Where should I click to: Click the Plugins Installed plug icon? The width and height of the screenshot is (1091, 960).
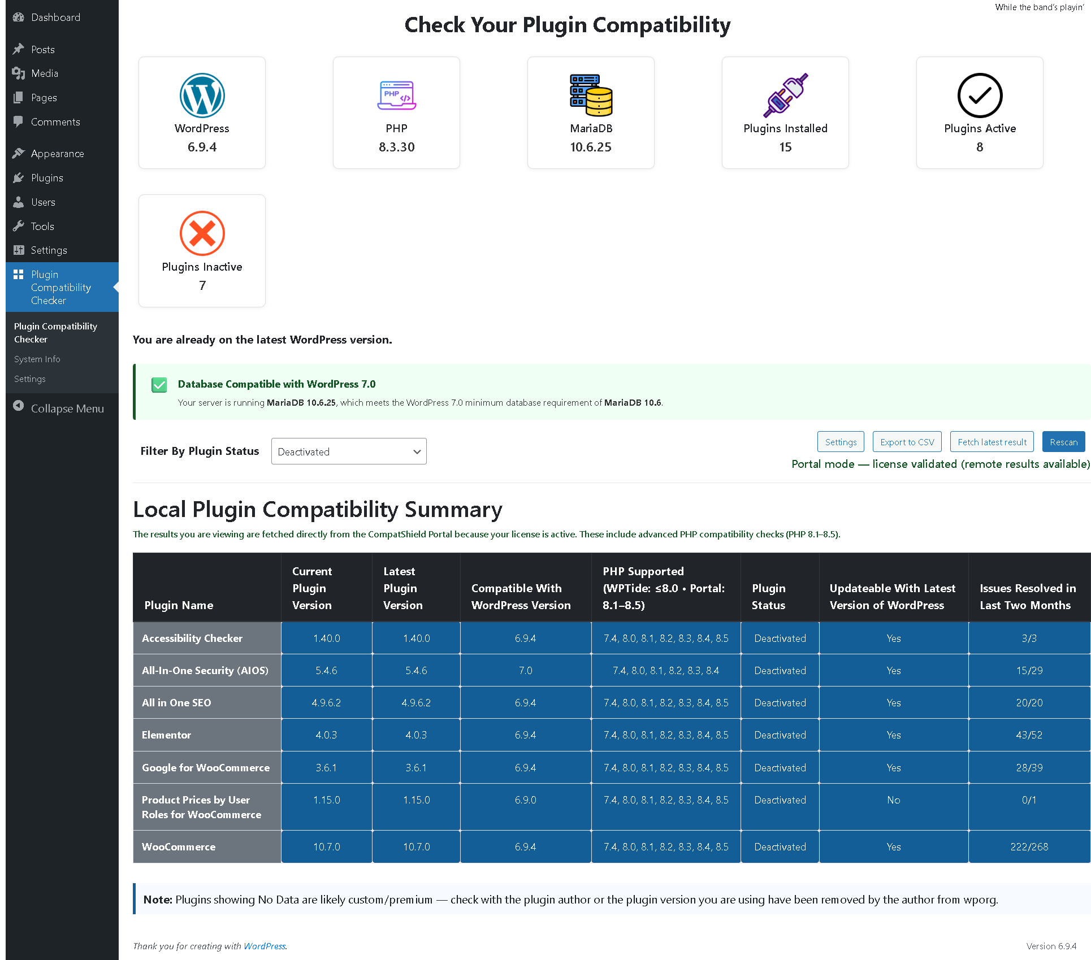pyautogui.click(x=785, y=95)
